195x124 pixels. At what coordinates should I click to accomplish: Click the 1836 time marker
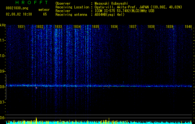tap(114, 27)
